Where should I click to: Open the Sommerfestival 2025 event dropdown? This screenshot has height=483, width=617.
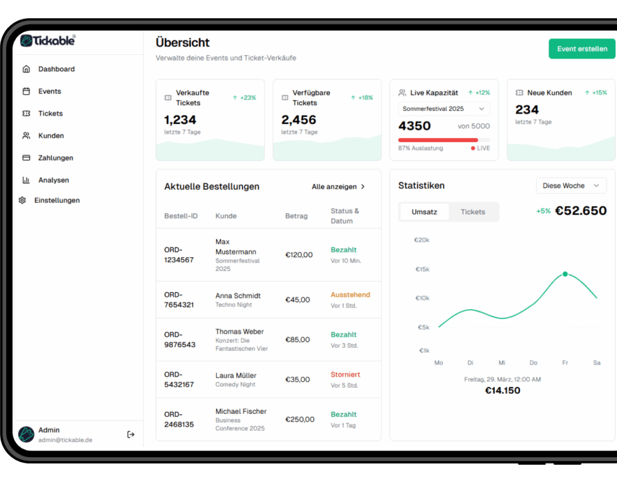click(x=444, y=109)
